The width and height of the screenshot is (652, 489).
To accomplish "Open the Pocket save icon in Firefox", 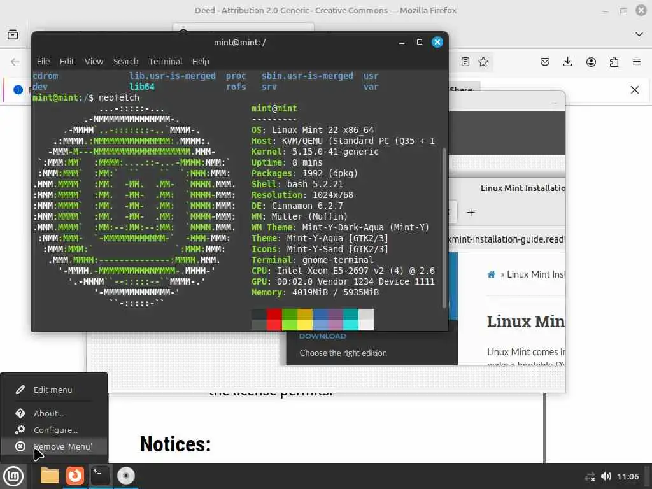I will coord(545,62).
